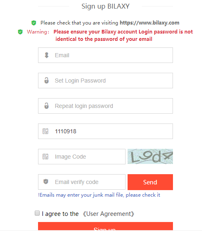Focus the Repeat login password field

(x=105, y=106)
